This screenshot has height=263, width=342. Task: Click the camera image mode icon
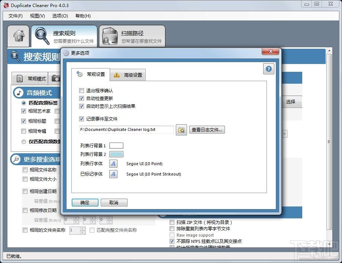(x=55, y=78)
